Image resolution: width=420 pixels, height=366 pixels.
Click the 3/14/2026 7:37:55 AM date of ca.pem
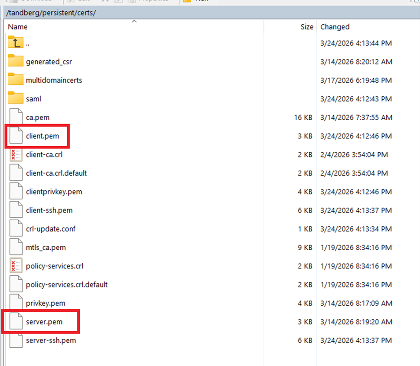[356, 118]
